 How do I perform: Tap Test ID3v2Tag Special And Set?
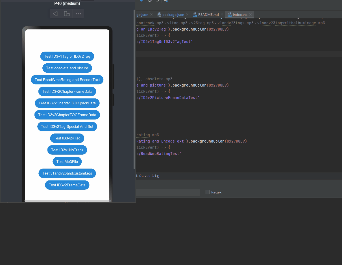pyautogui.click(x=67, y=126)
